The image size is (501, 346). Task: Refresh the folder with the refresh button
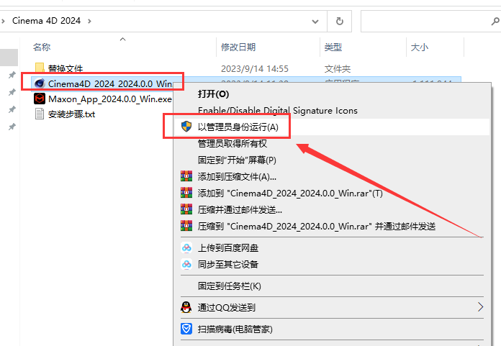click(x=339, y=21)
